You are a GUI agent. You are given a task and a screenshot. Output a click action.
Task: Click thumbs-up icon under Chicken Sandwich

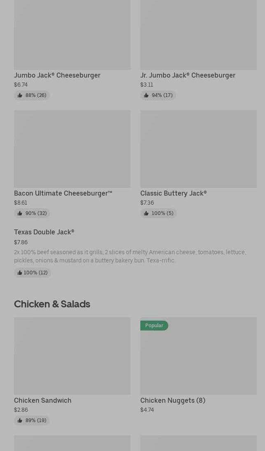(20, 420)
